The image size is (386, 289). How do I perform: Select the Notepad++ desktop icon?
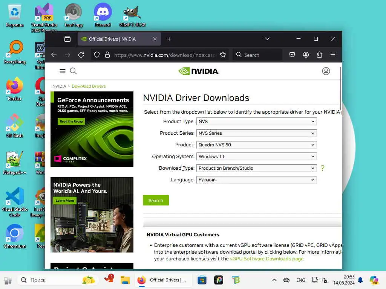pyautogui.click(x=15, y=163)
